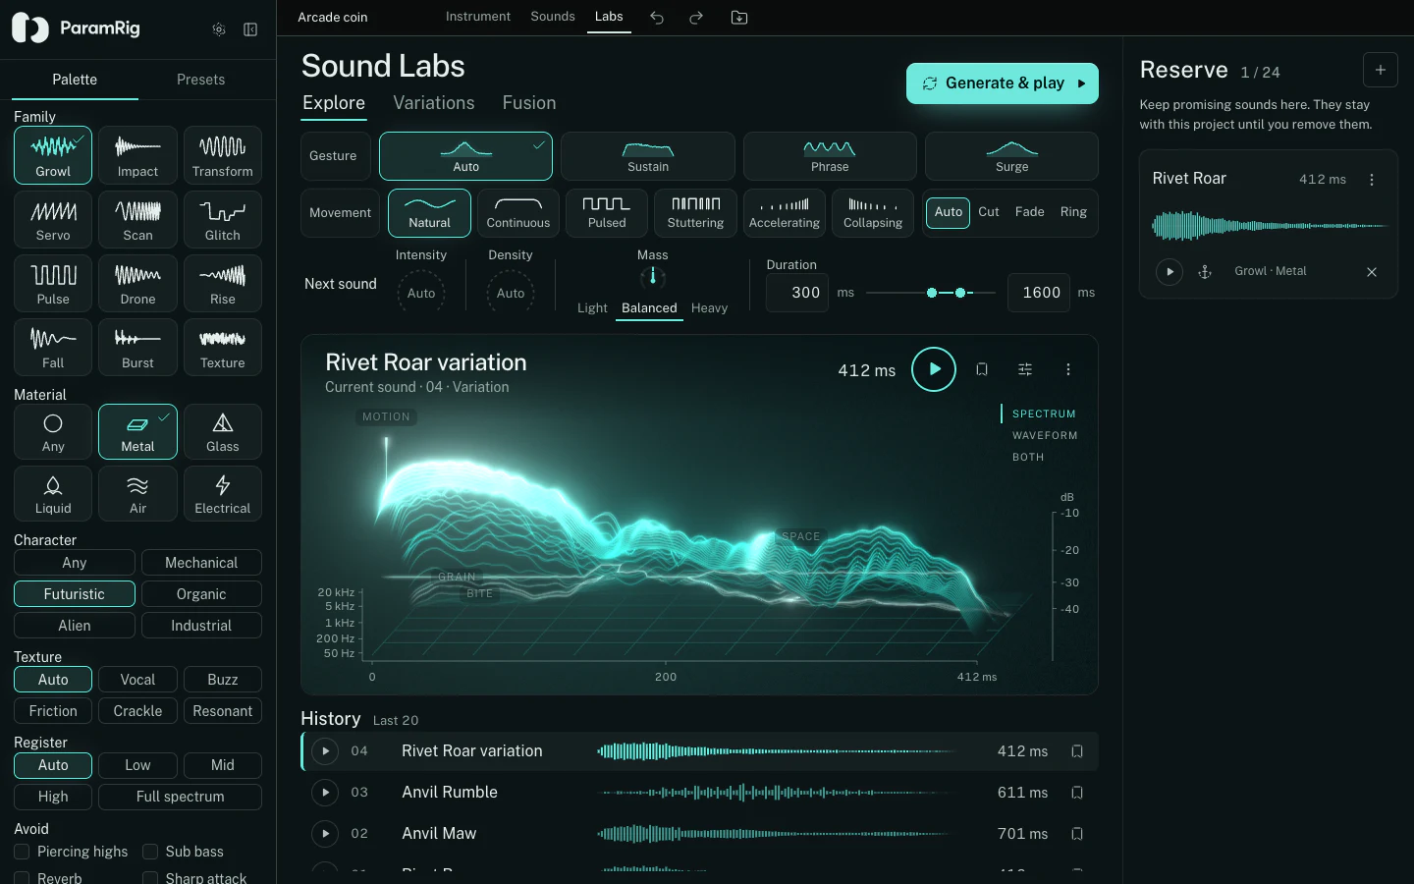The height and width of the screenshot is (884, 1414).
Task: Click the undo arrow icon
Action: click(657, 18)
